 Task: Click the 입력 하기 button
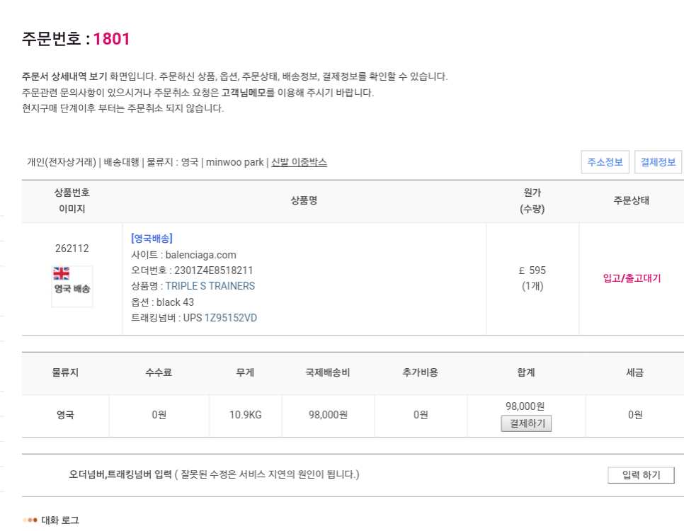641,475
